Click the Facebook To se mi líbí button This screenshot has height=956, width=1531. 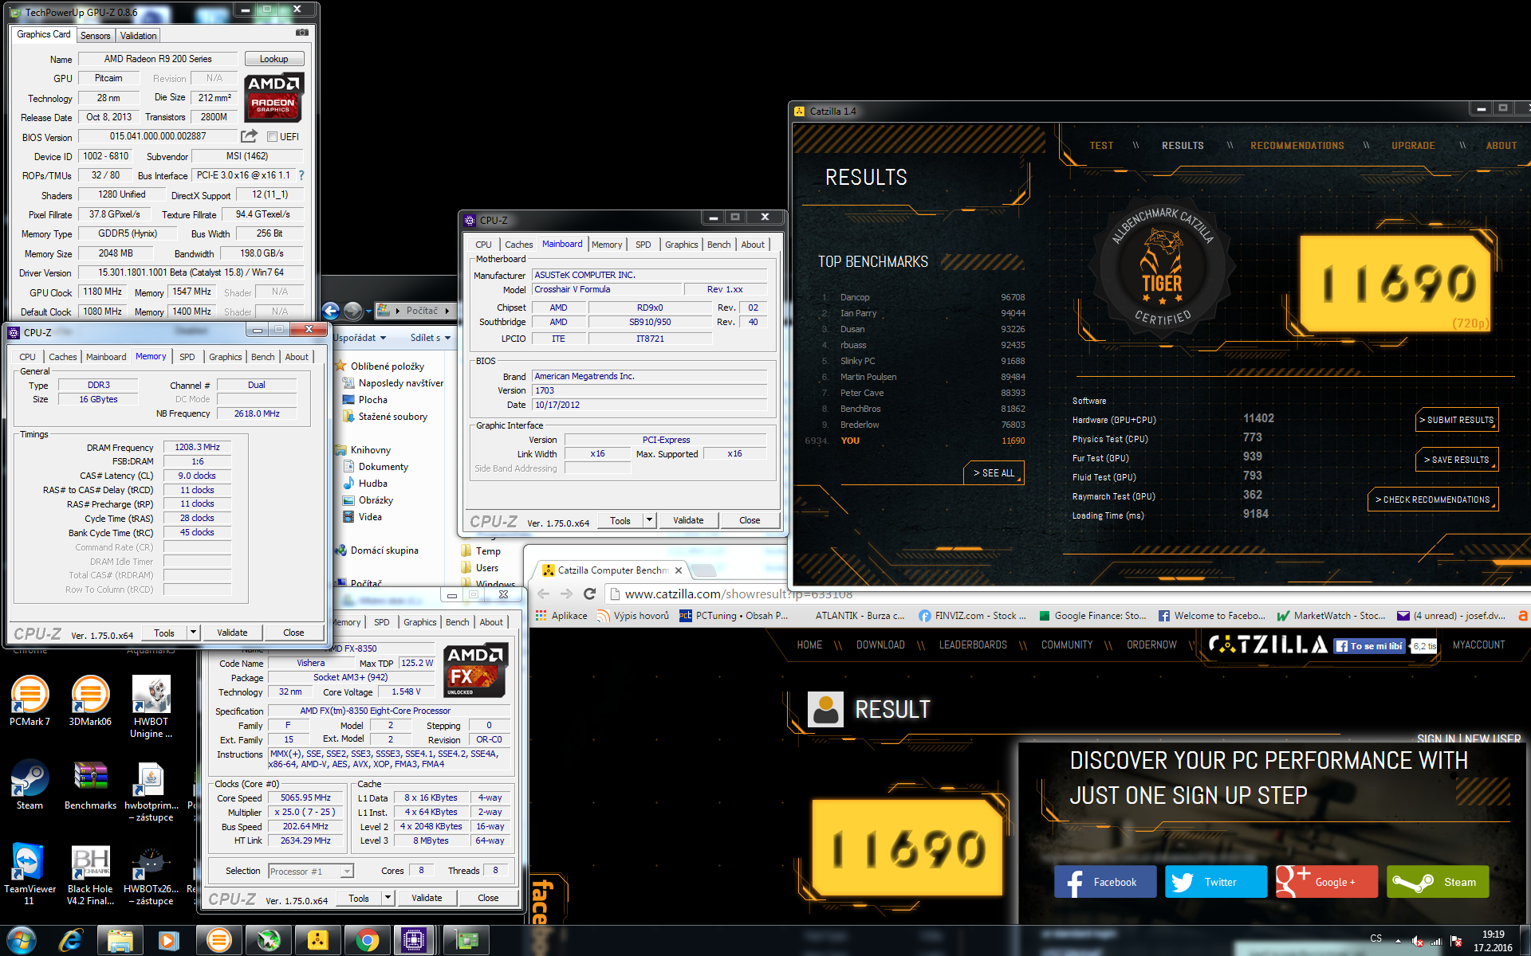pos(1370,646)
